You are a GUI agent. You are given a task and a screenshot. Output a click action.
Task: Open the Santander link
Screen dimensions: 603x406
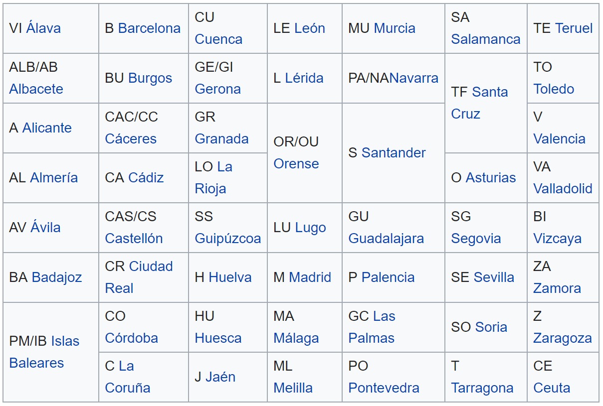coord(394,153)
